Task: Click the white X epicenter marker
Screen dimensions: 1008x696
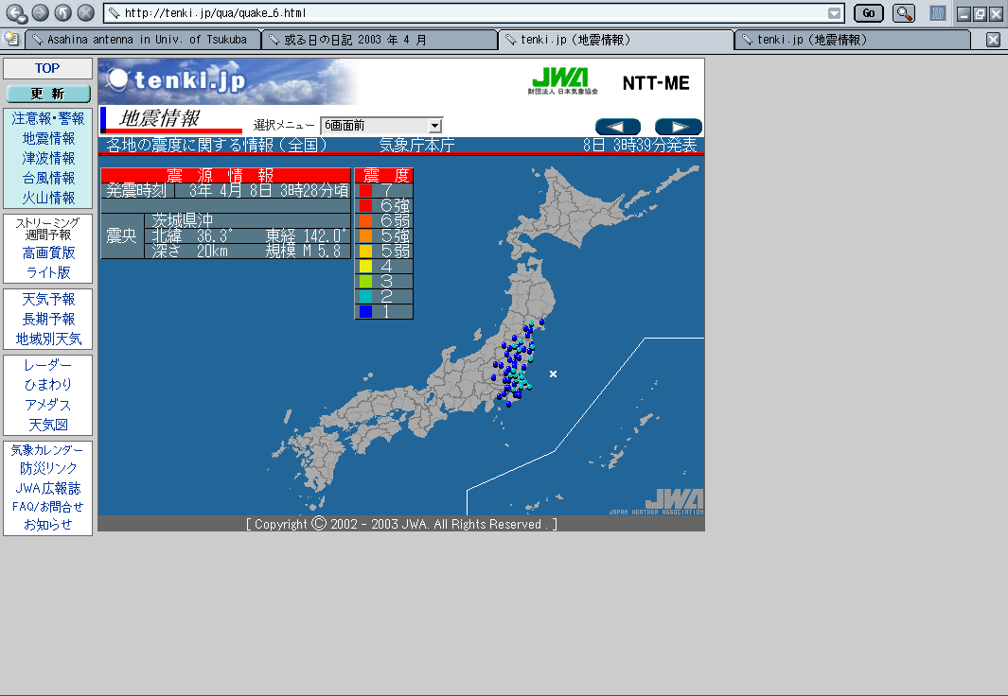Action: [553, 374]
